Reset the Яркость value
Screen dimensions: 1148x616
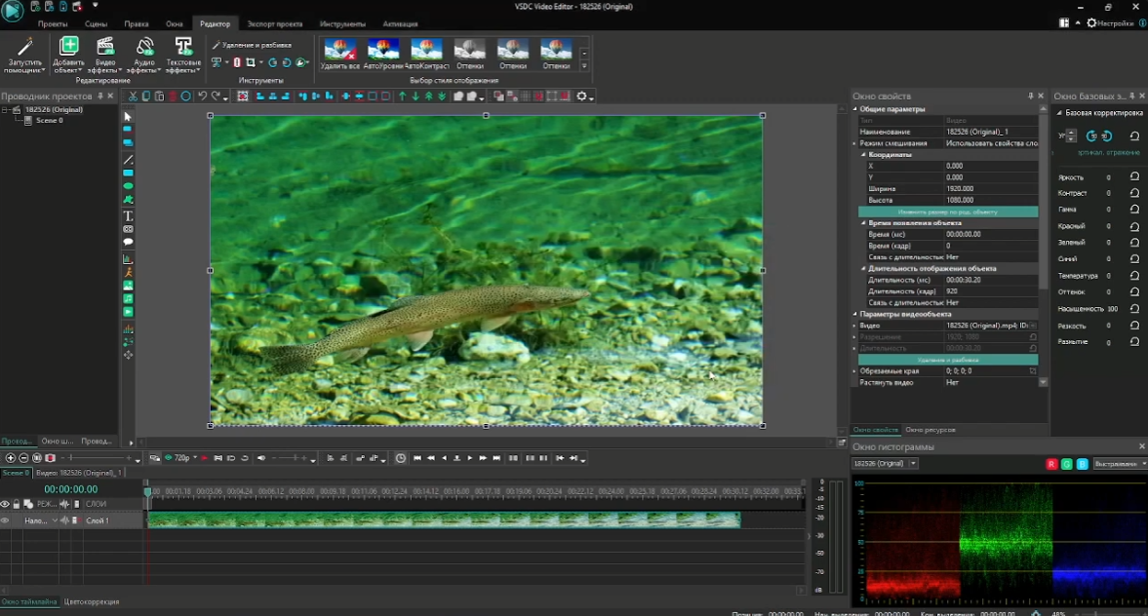click(1134, 176)
